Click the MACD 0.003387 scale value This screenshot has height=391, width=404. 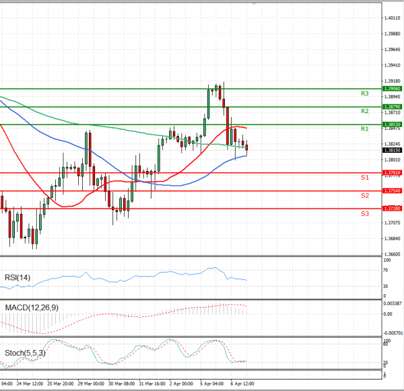(393, 304)
